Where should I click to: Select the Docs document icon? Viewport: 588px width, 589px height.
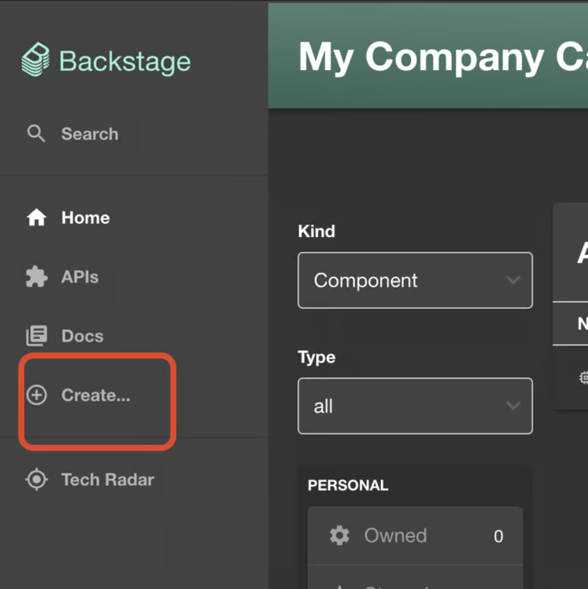tap(36, 336)
